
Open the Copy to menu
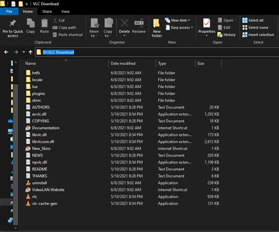108,28
